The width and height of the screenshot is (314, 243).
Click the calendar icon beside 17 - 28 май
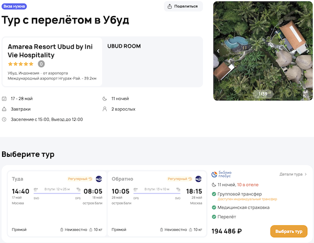click(x=5, y=98)
